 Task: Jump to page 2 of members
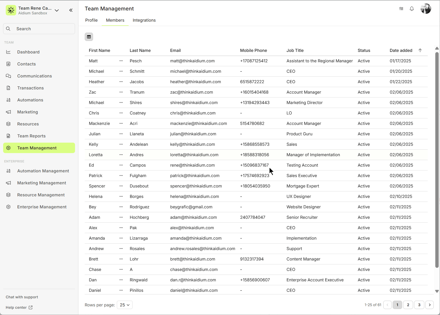pyautogui.click(x=408, y=305)
